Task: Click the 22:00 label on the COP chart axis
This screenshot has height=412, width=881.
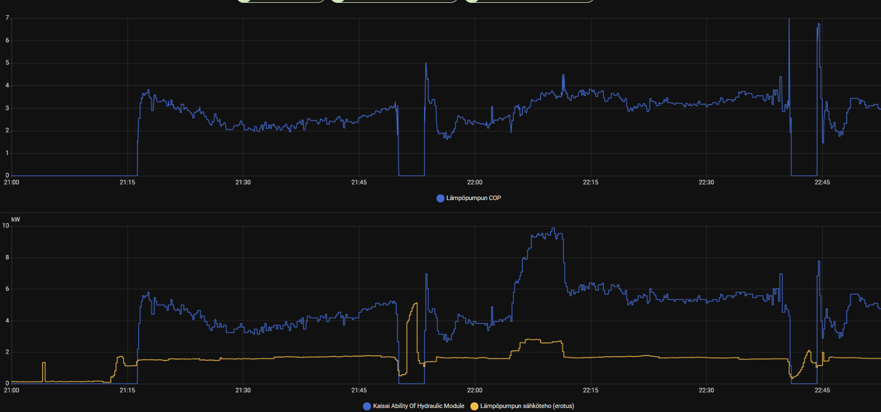Action: [474, 183]
